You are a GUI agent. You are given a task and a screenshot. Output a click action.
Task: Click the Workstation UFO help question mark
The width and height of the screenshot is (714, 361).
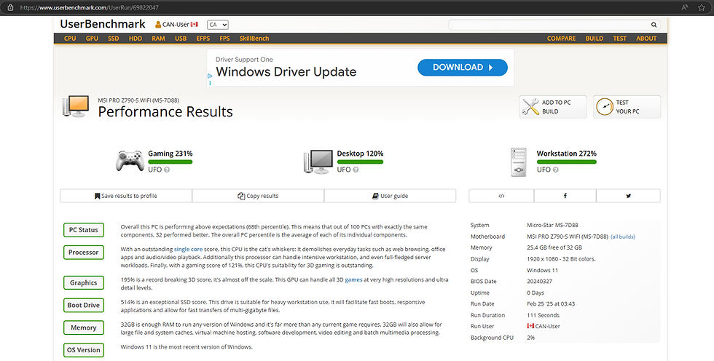pos(555,170)
